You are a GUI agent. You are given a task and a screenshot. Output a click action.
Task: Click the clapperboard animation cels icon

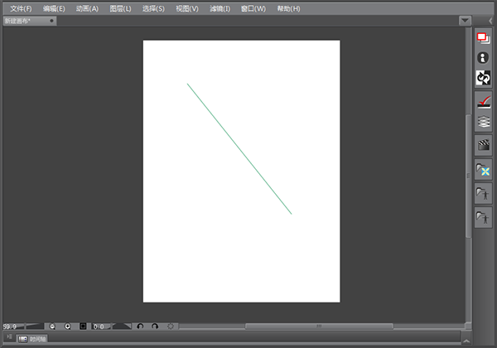(x=484, y=145)
